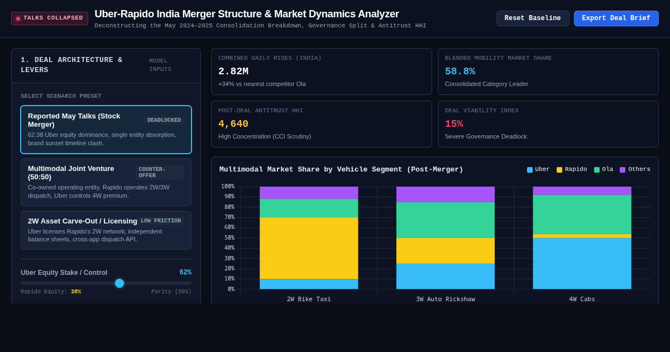Viewport: 670px width, 352px height.
Task: Open Blended Mobility Market Share card
Action: 548,72
